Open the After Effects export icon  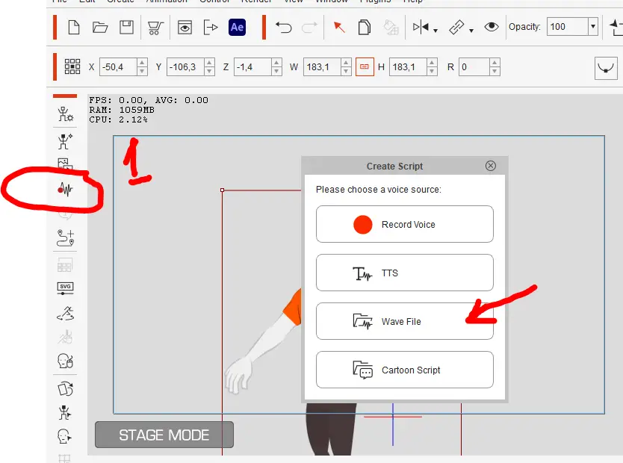(238, 28)
